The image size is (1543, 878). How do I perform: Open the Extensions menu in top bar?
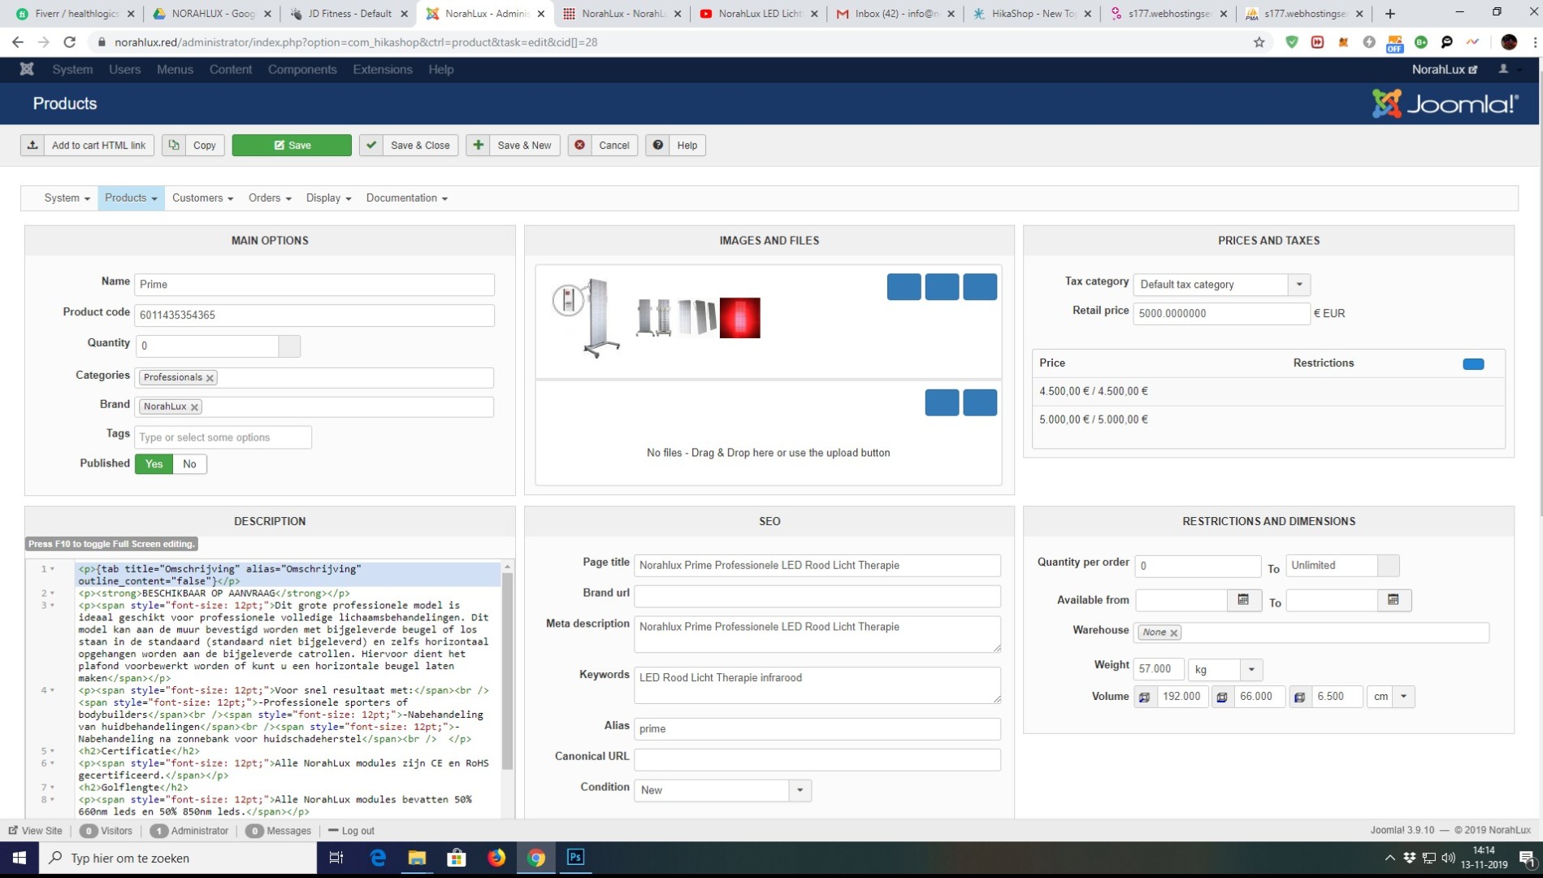[382, 70]
